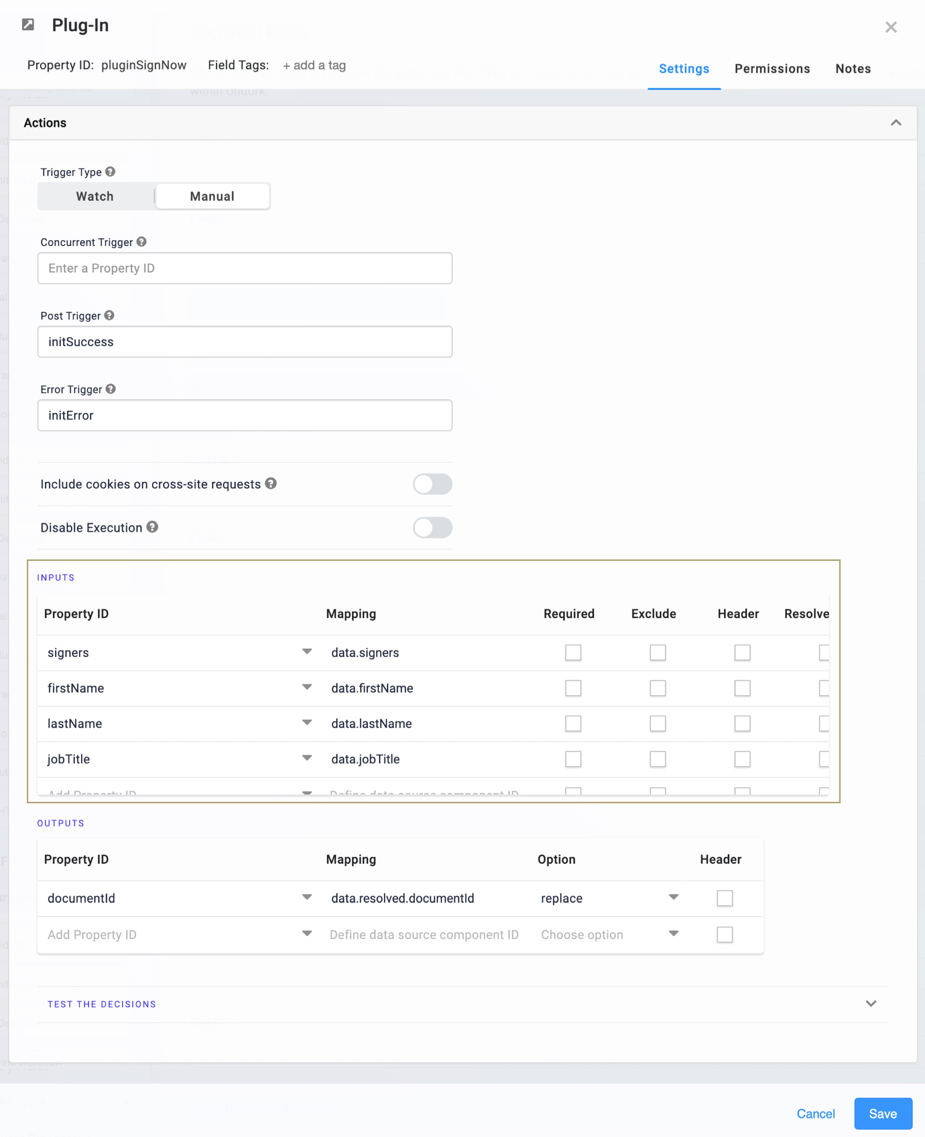Select the Watch trigger type

click(x=95, y=196)
